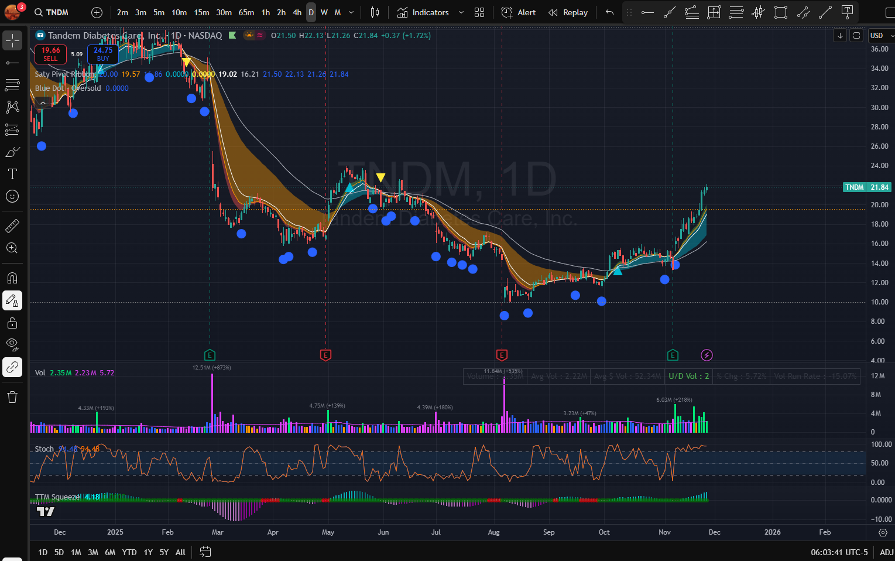
Task: Click the red earnings E marker near May
Action: point(326,355)
